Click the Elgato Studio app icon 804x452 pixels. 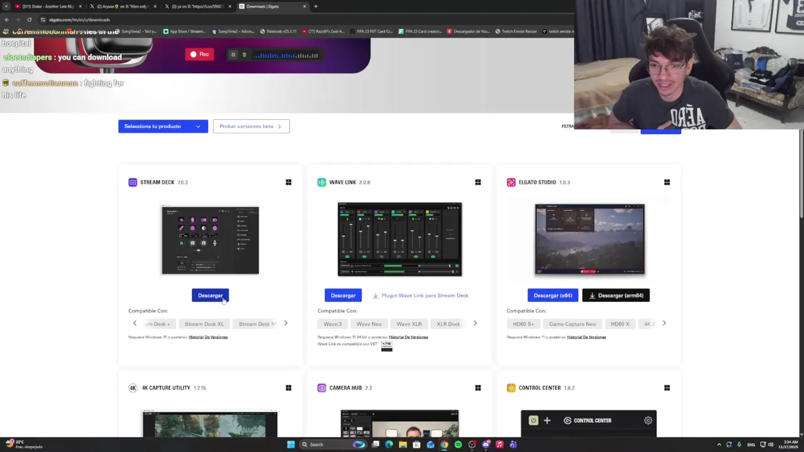[511, 182]
